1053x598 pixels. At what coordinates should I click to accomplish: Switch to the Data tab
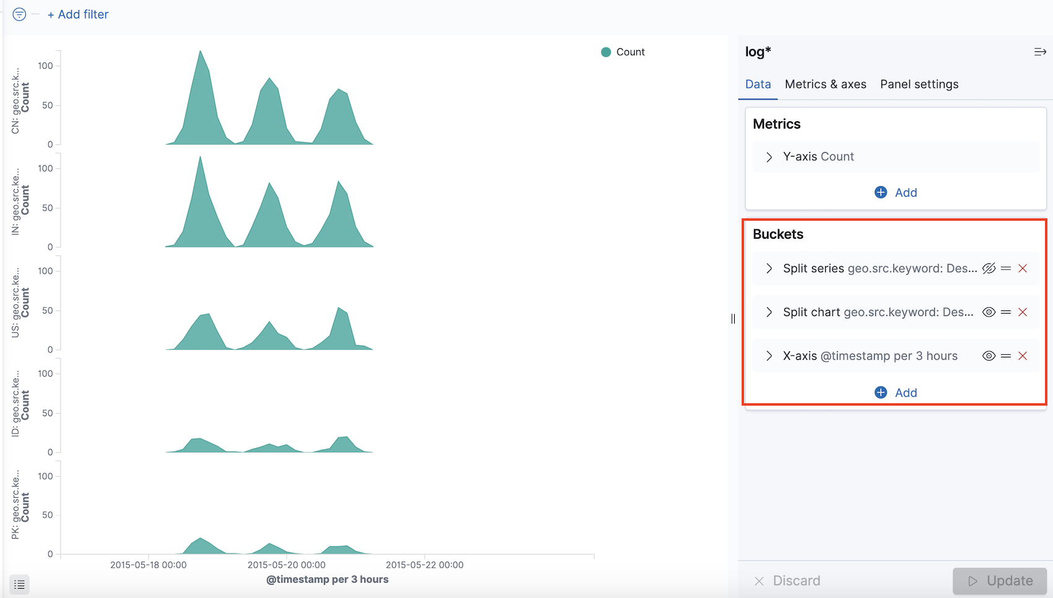(758, 84)
